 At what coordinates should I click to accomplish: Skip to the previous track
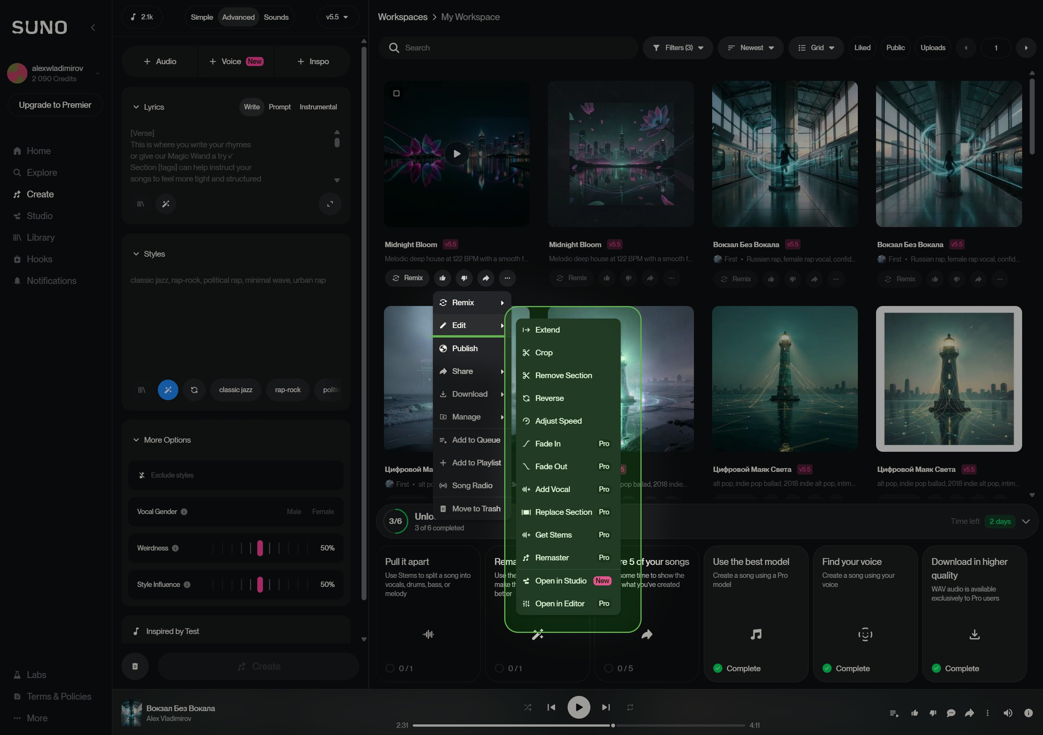click(x=552, y=707)
